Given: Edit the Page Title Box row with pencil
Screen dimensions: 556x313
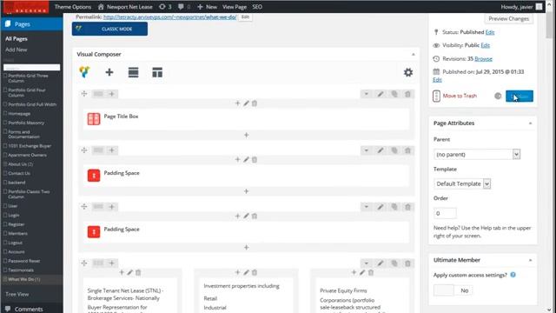Looking at the screenshot, I should point(381,94).
